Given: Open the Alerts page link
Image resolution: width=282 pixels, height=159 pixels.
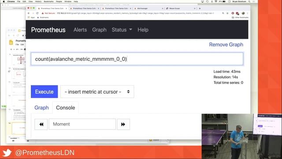Looking at the screenshot, I should click(80, 30).
